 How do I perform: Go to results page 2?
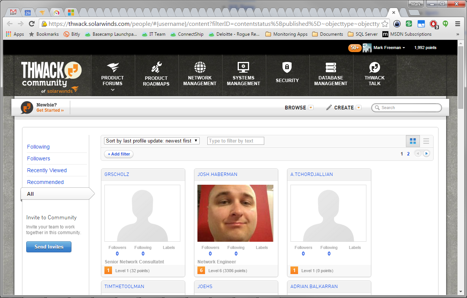pyautogui.click(x=409, y=154)
